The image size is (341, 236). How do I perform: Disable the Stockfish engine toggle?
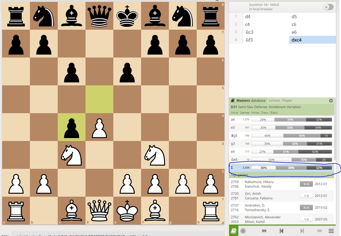pos(328,7)
